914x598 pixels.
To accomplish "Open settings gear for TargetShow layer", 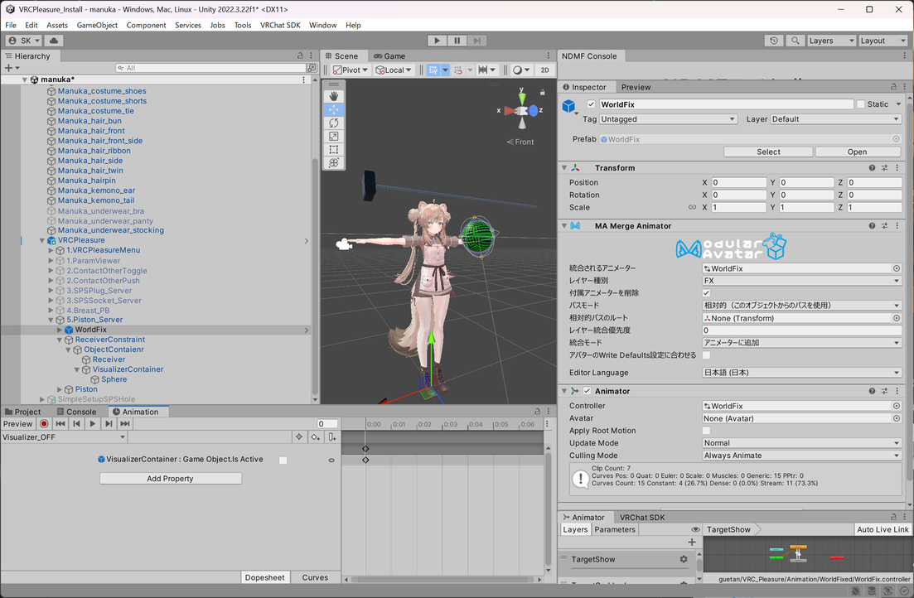I will pos(683,559).
